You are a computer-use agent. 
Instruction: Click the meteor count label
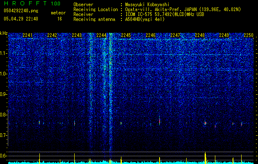[58, 13]
